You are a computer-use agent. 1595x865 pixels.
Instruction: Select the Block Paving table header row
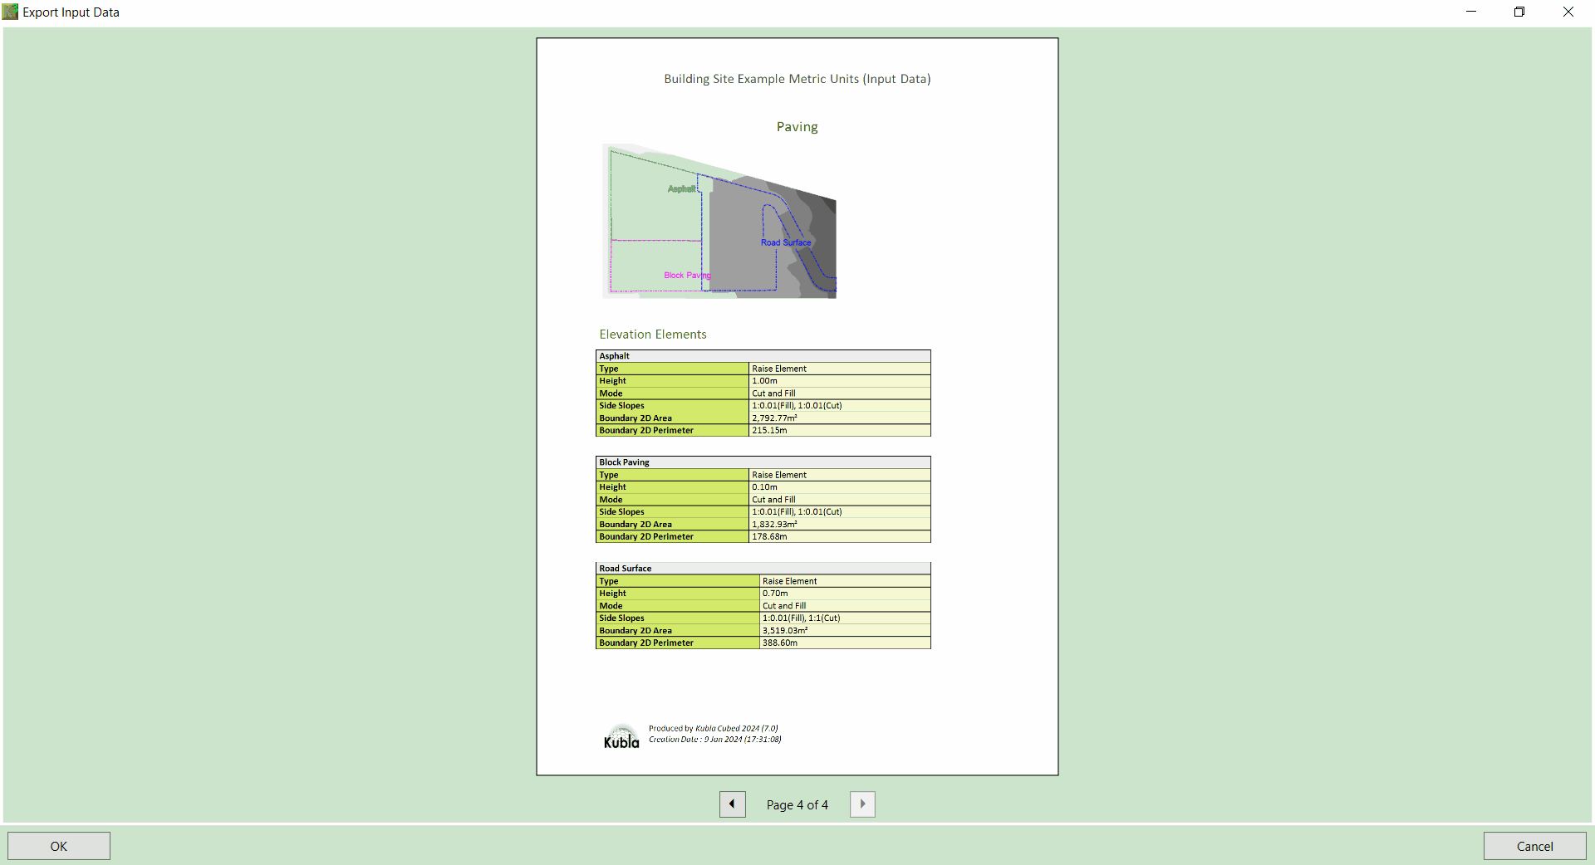[x=763, y=462]
